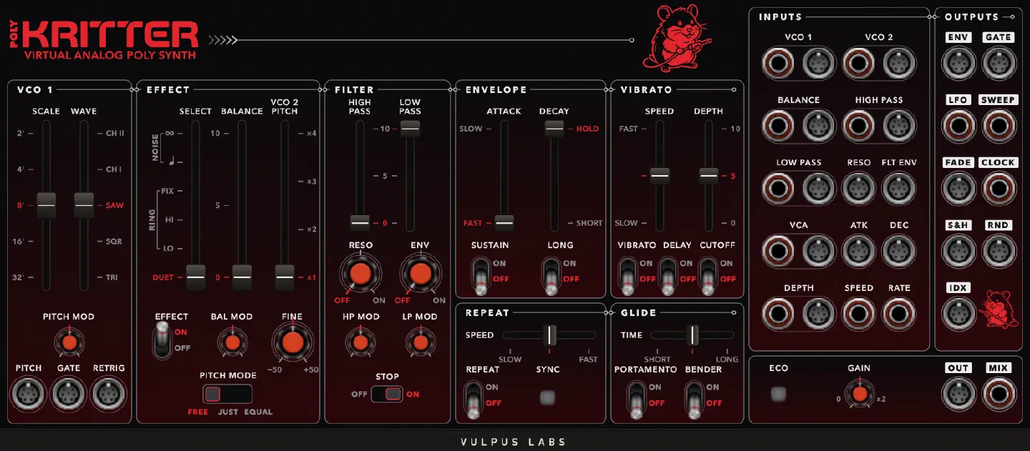Toggle the VIBRATO on/off switch
Image resolution: width=1030 pixels, height=451 pixels.
tap(627, 276)
